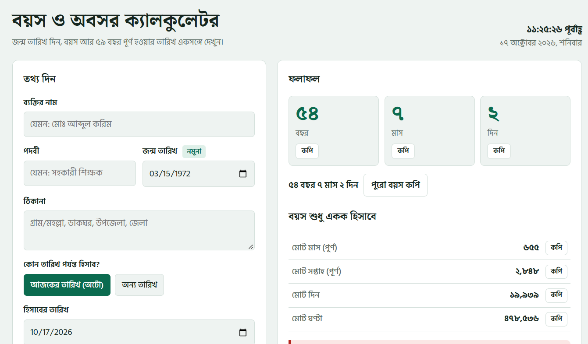This screenshot has width=588, height=344.
Task: Open the calendar picker for জন্ম তারিখ
Action: [x=243, y=174]
